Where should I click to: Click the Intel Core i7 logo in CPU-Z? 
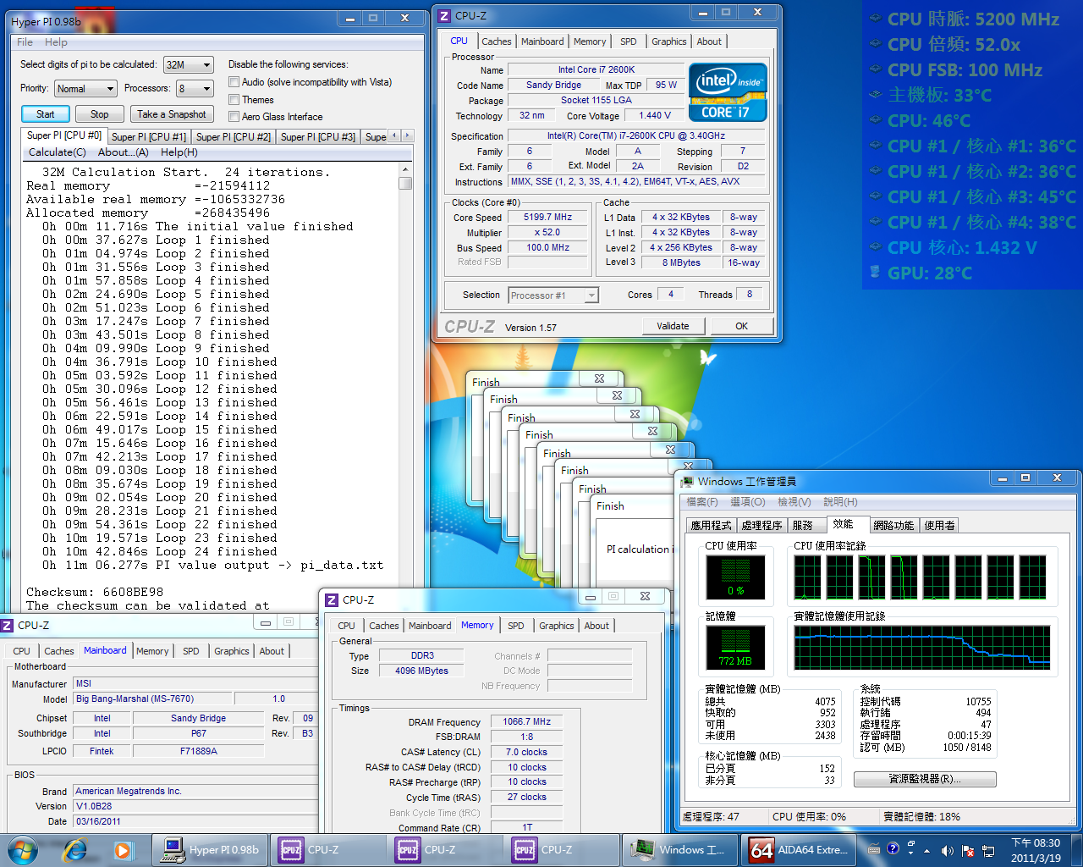coord(728,92)
